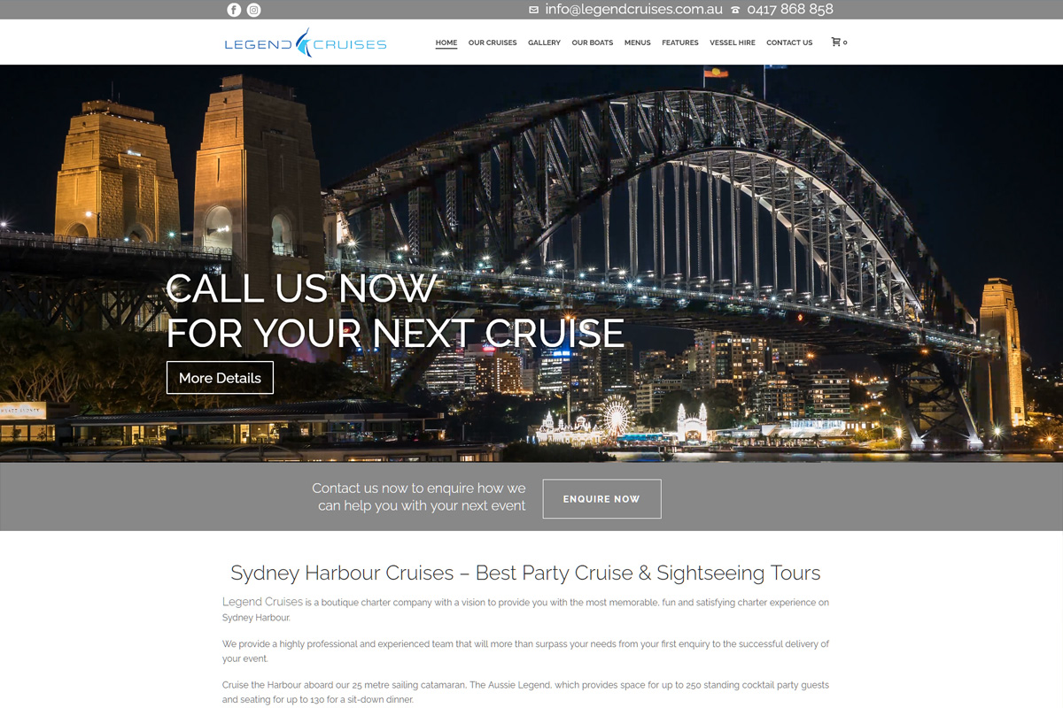1063x708 pixels.
Task: Go to Contact Us page
Action: point(789,42)
